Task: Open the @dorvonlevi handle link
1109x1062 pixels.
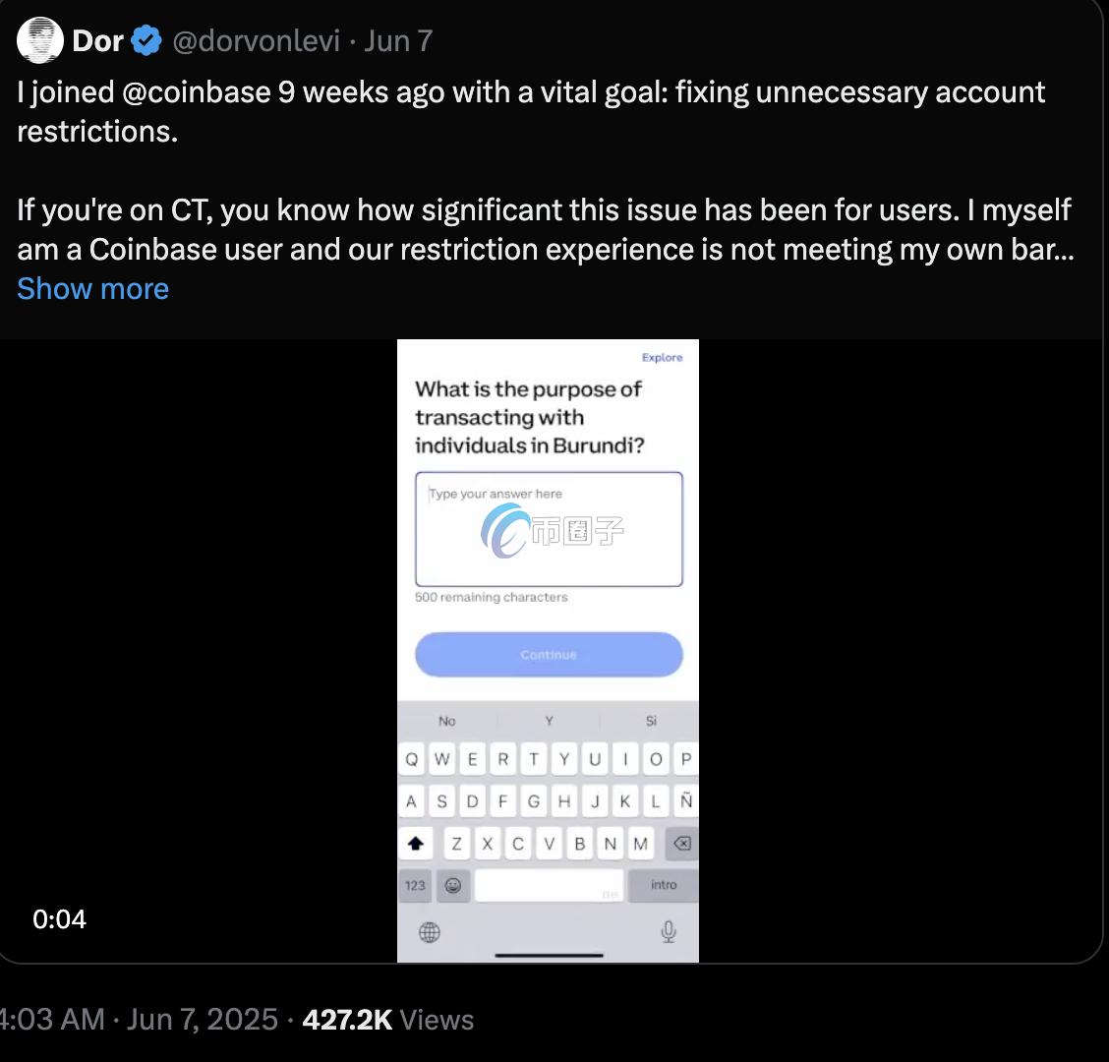Action: [257, 41]
